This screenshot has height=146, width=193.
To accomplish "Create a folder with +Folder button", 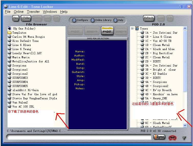I will pyautogui.click(x=26, y=18).
